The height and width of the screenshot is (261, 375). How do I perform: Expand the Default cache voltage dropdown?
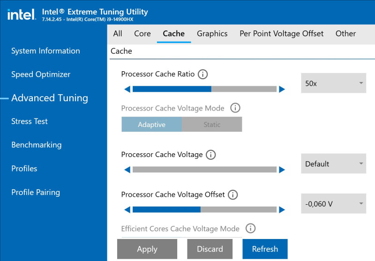tap(333, 164)
